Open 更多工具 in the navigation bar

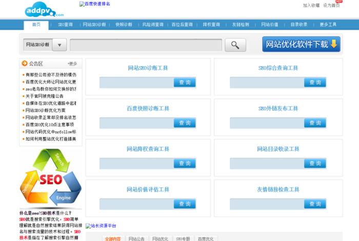pyautogui.click(x=328, y=25)
